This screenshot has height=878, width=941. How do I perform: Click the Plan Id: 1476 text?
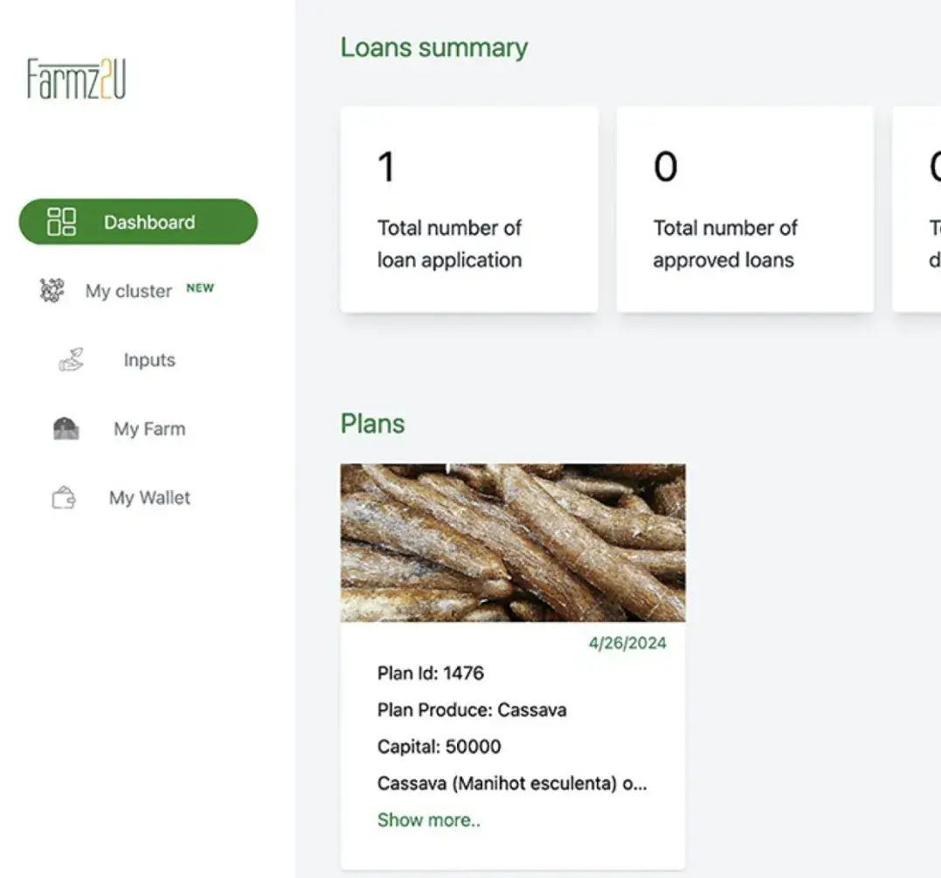[430, 673]
